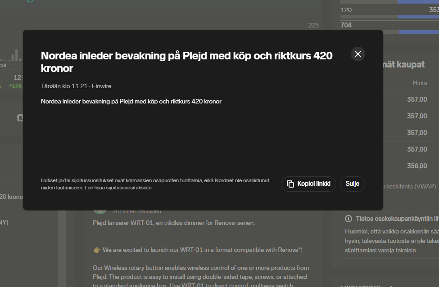439x287 pixels.
Task: Click the info icon beside Tietoa osakekaupankäyntiin
Action: click(348, 219)
